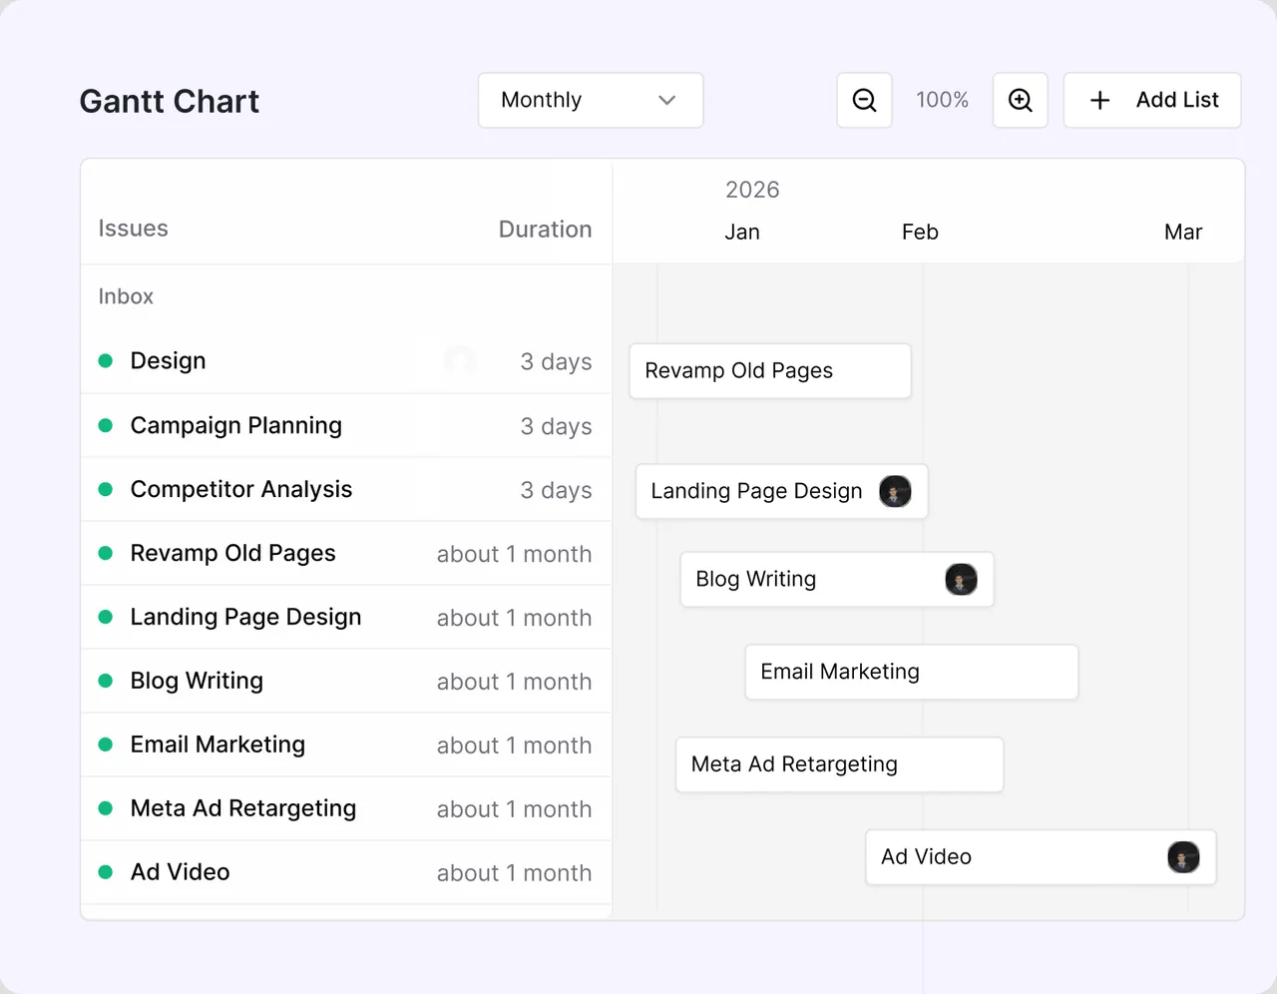Click the 100% zoom level text
Viewport: 1277px width, 994px height.
coord(943,100)
